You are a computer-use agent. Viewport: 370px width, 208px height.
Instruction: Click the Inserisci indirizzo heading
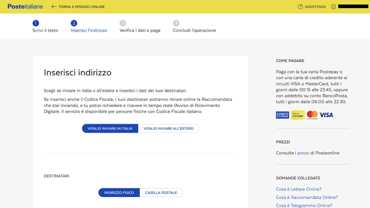point(77,72)
